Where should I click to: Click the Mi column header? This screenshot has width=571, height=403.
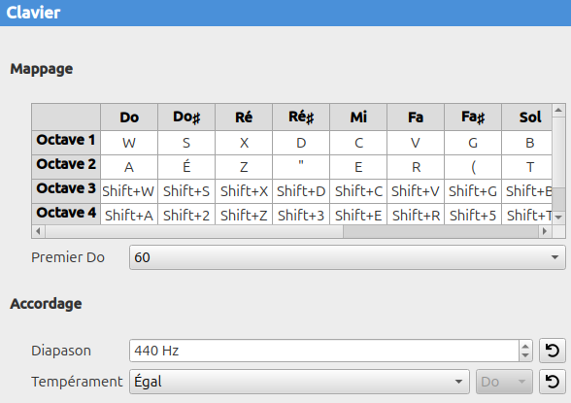[358, 118]
